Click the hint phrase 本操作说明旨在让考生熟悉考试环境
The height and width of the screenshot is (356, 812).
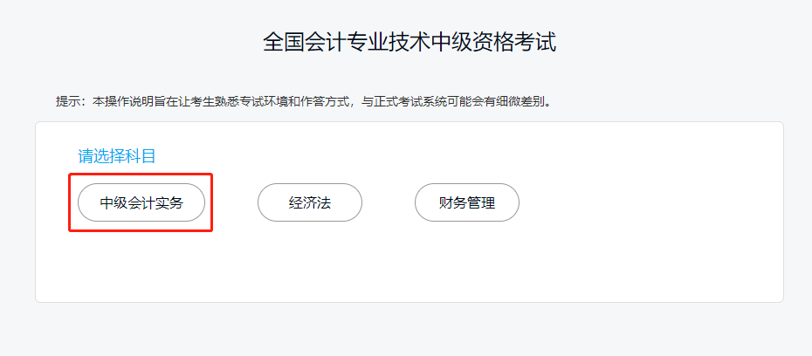click(190, 101)
